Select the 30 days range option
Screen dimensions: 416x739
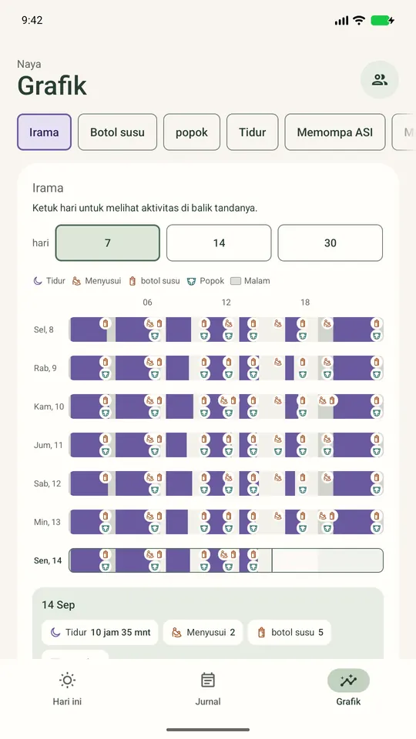point(330,242)
